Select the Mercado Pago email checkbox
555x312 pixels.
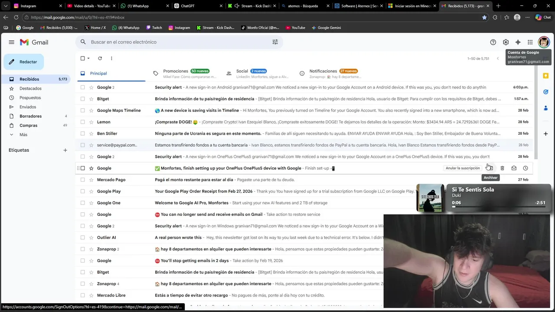(82, 180)
